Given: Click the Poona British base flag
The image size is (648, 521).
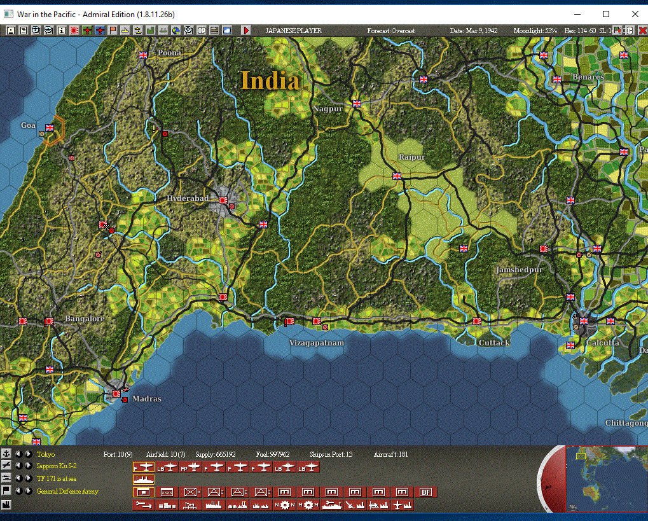Looking at the screenshot, I should click(x=143, y=55).
